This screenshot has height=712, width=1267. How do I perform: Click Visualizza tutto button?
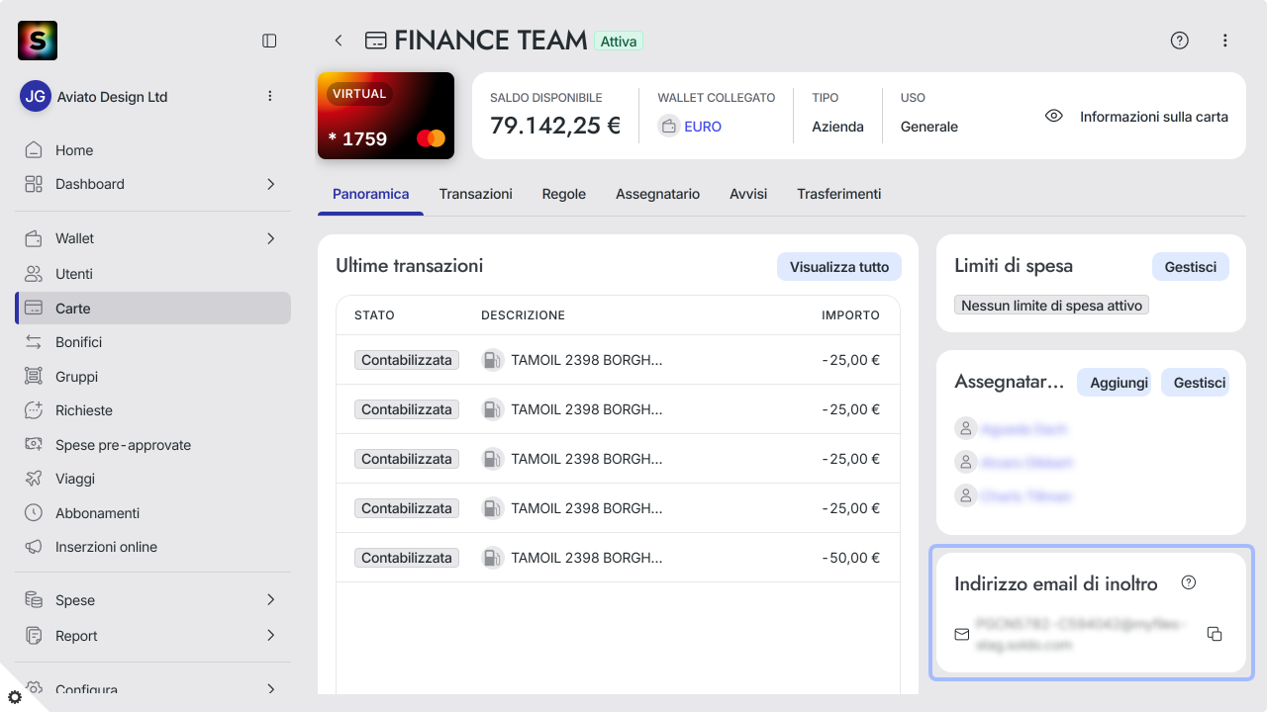coord(839,267)
